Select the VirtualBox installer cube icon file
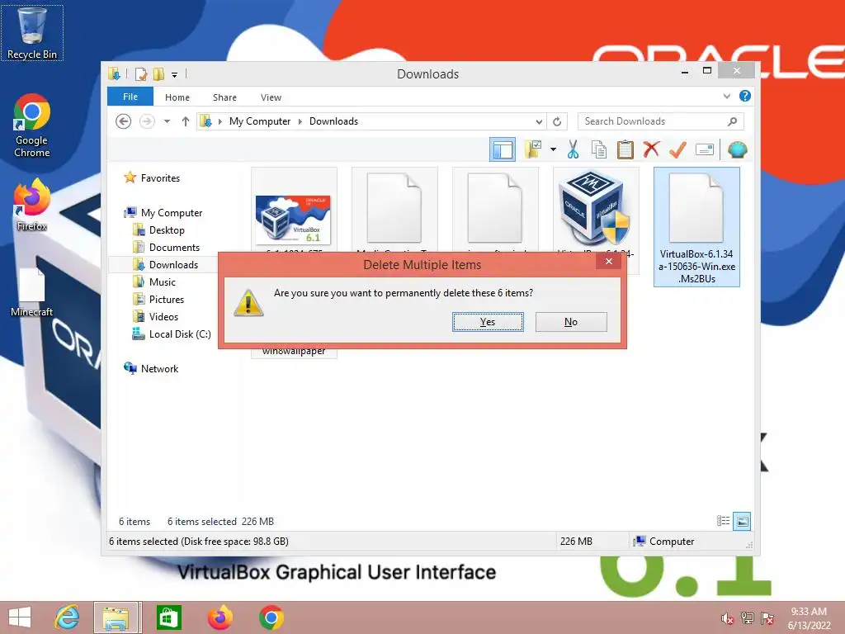The image size is (845, 634). (x=595, y=207)
